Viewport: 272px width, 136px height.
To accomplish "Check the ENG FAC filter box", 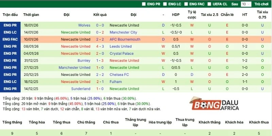I will coord(186,4).
